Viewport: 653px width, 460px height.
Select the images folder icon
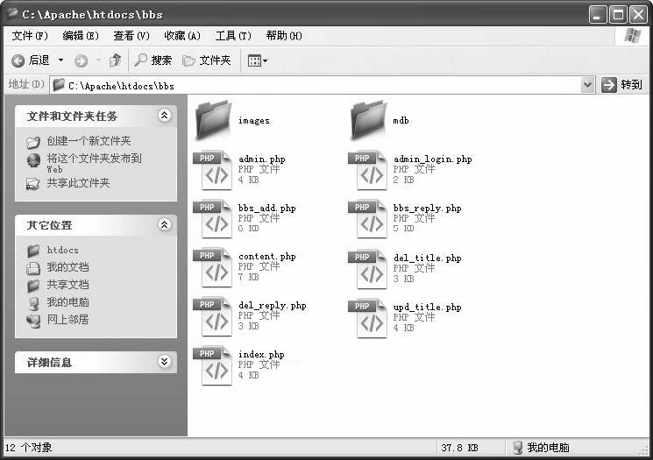pos(213,120)
